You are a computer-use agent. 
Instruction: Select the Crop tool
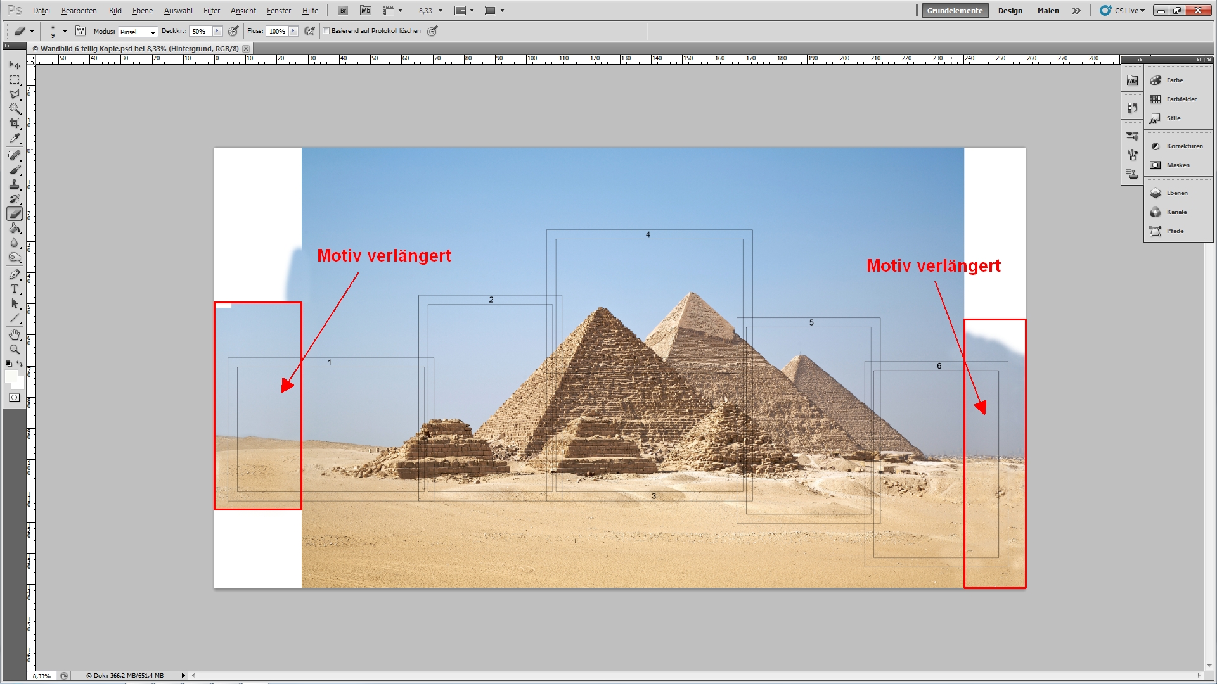pyautogui.click(x=15, y=123)
